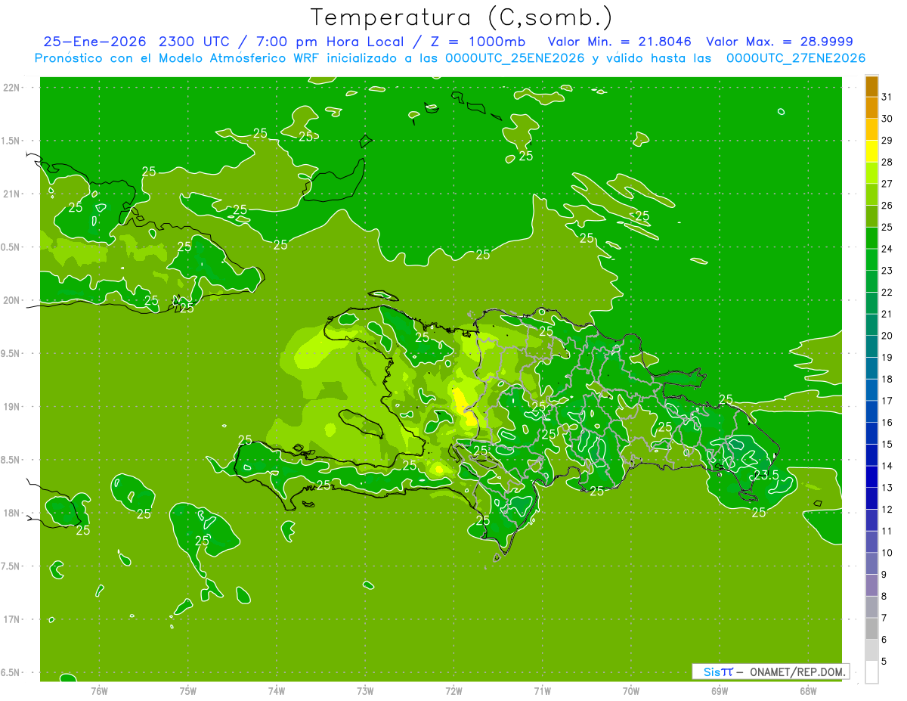This screenshot has height=701, width=907.
Task: Click the '71W' longitude label
Action: (542, 690)
